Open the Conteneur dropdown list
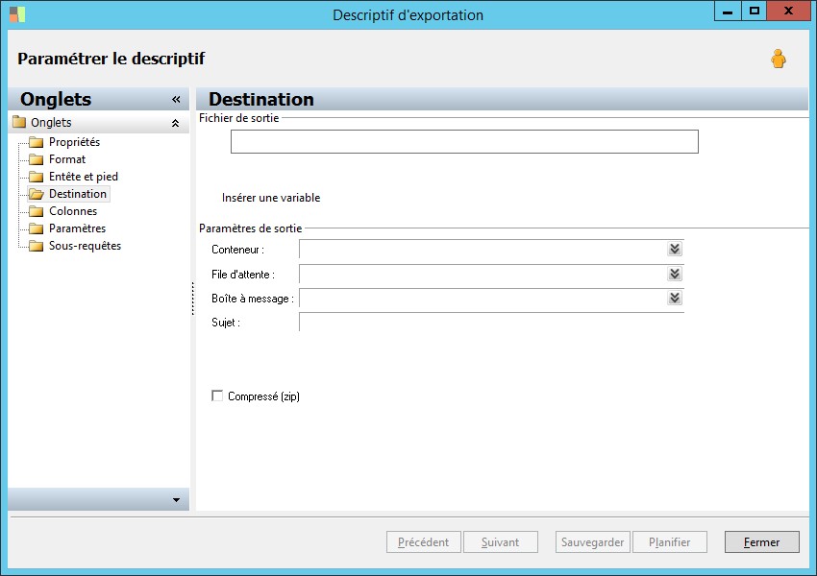 point(675,249)
